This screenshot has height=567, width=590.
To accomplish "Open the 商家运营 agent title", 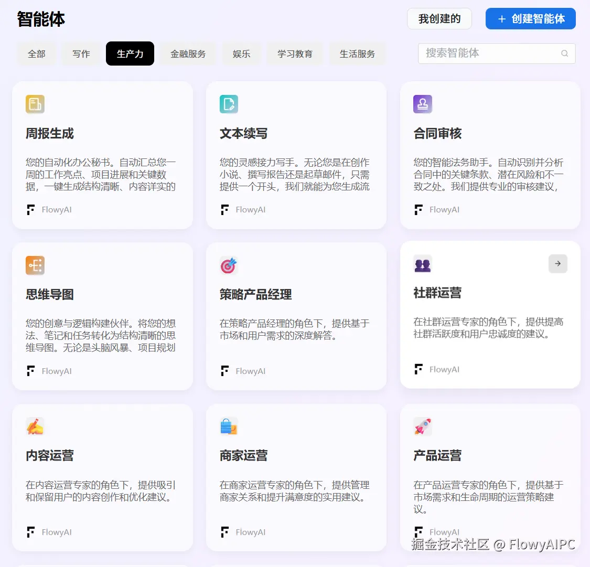I will (x=243, y=456).
